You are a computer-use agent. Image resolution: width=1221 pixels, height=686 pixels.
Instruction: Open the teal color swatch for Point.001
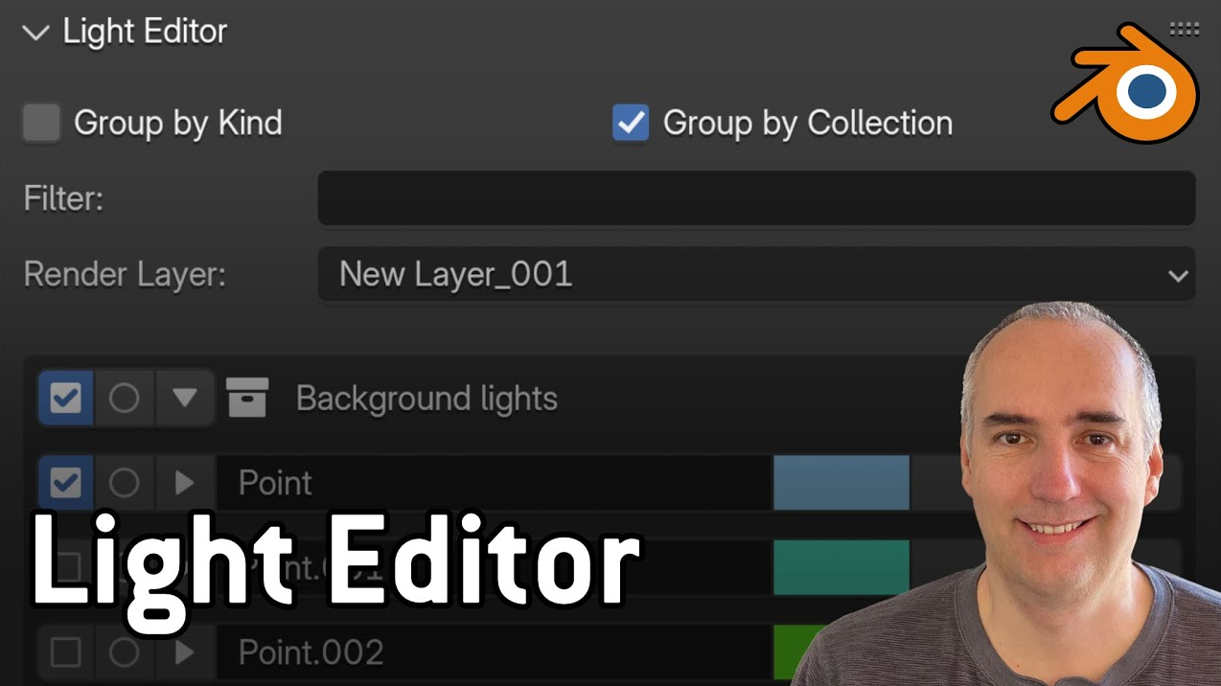point(841,567)
